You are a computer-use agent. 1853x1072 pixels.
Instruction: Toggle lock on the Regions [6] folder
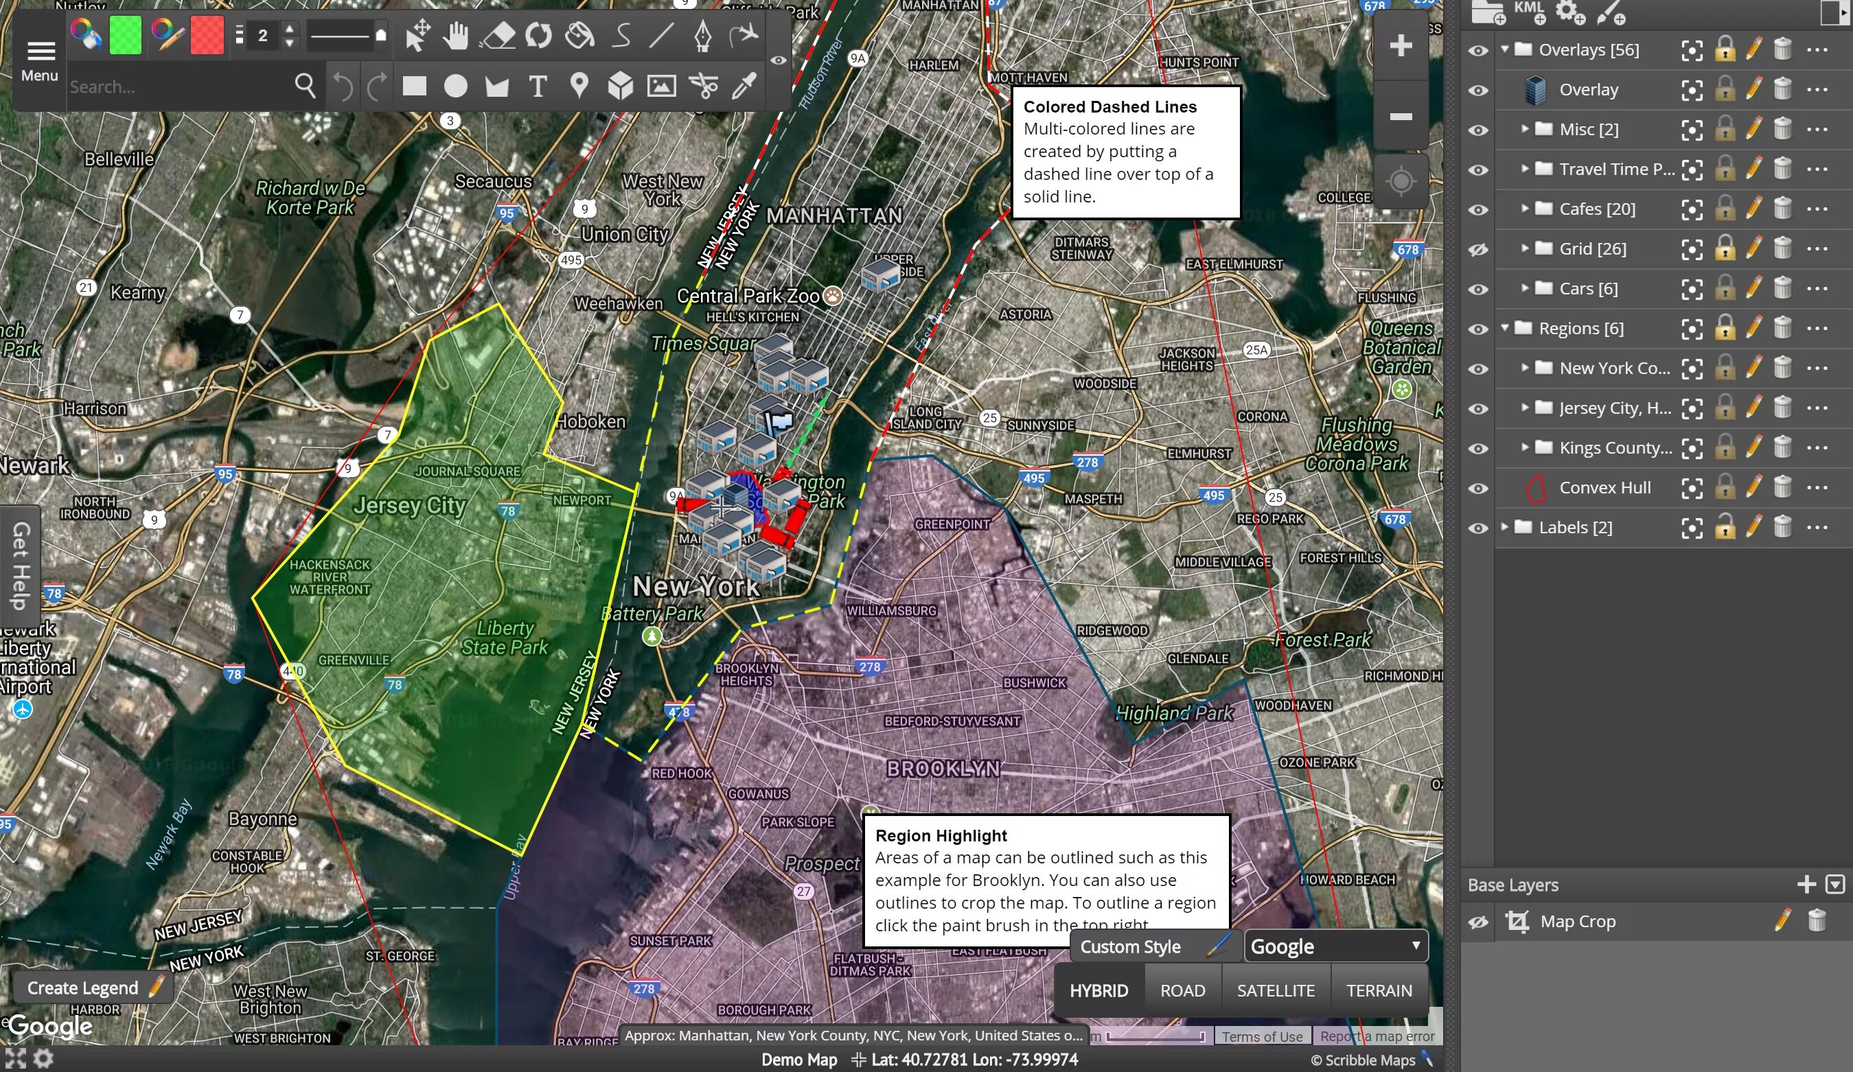pyautogui.click(x=1725, y=327)
